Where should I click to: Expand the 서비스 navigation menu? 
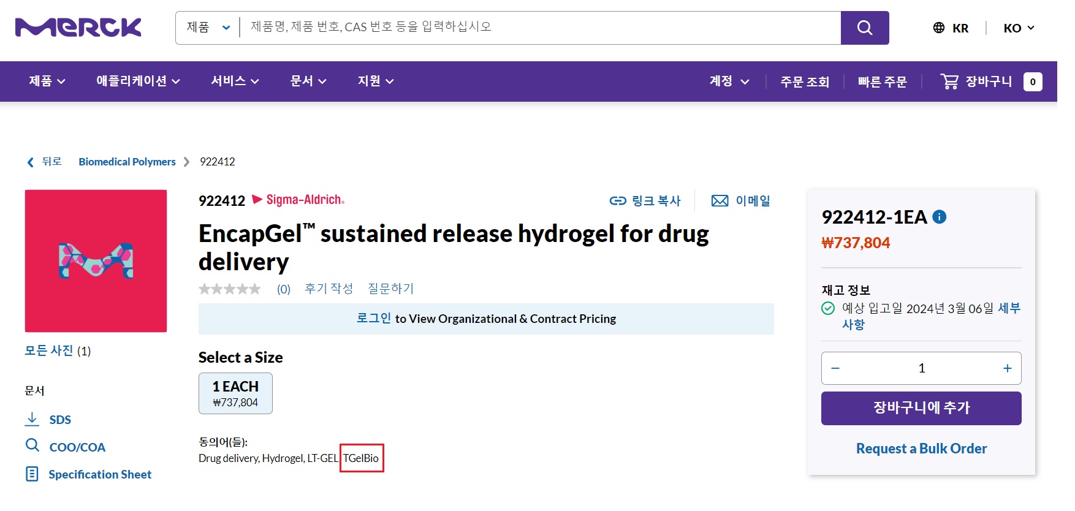click(x=235, y=81)
